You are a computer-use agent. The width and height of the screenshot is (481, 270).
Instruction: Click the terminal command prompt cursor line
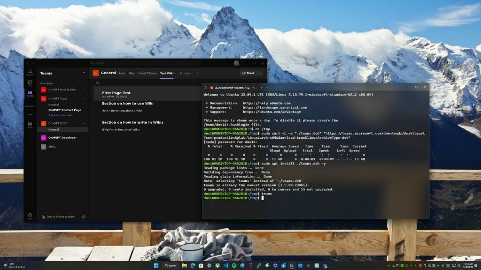coord(234,198)
